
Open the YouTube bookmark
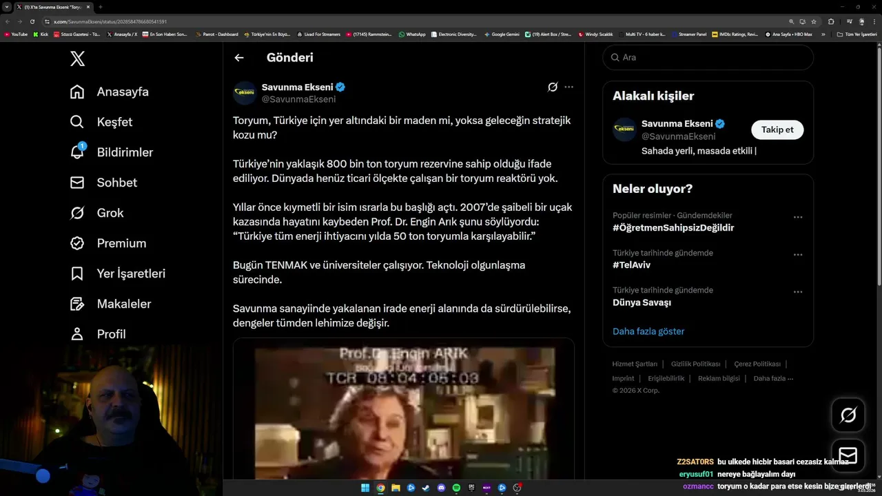pos(16,34)
